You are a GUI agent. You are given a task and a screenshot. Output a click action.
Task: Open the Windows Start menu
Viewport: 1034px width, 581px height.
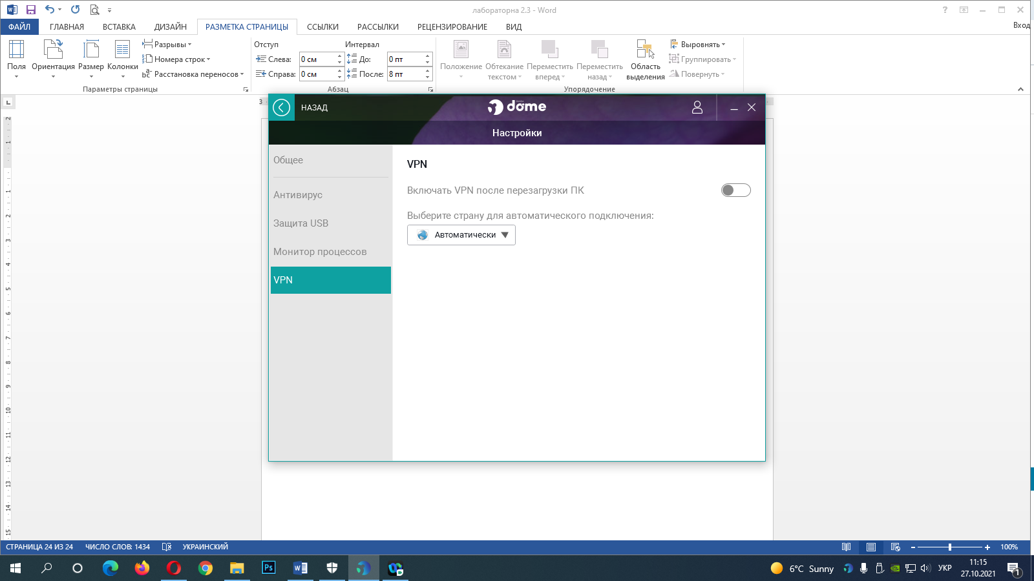point(16,568)
